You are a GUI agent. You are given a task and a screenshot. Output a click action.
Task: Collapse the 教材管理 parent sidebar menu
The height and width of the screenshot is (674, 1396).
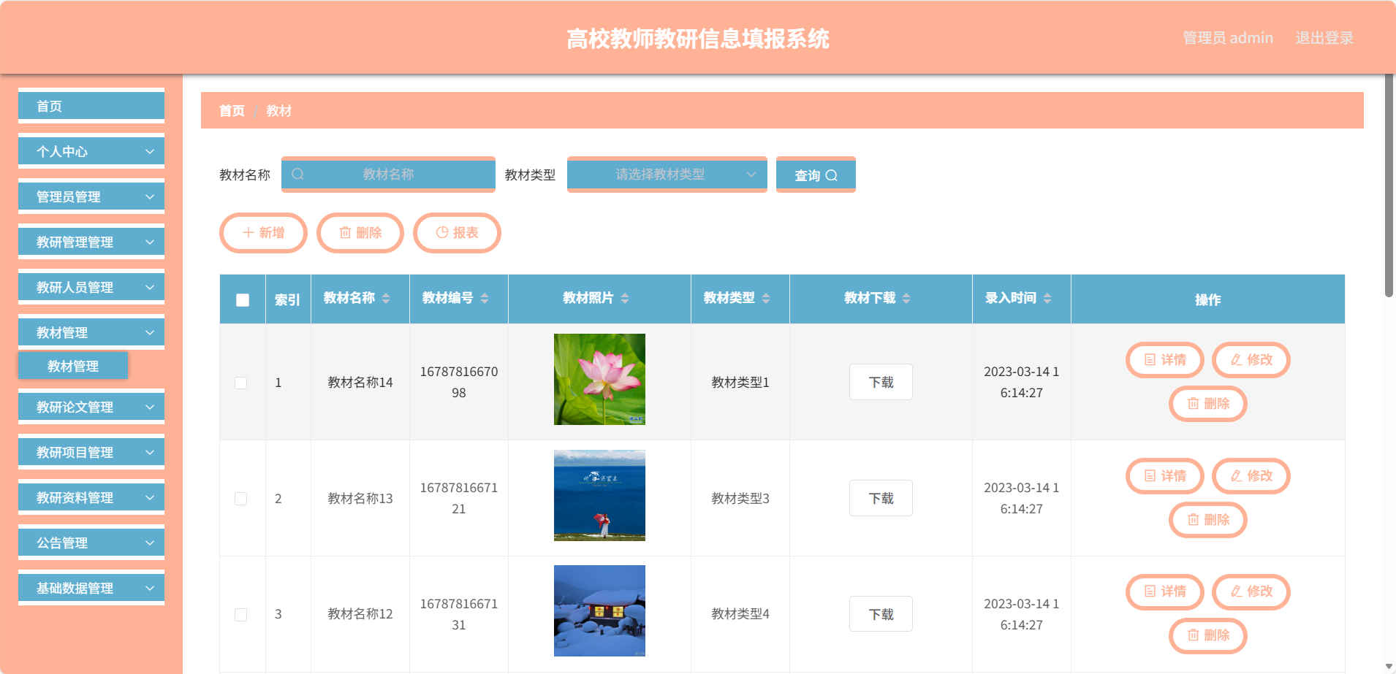point(91,332)
